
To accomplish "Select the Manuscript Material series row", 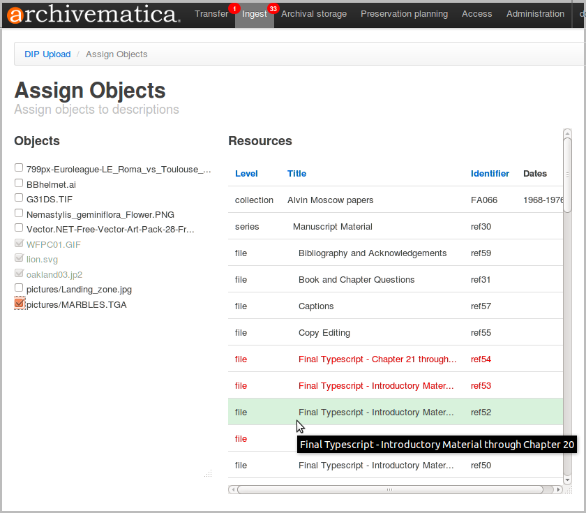I will point(332,227).
